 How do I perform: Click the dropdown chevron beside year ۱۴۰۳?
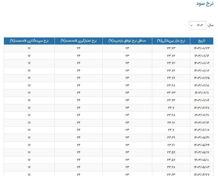point(191,25)
